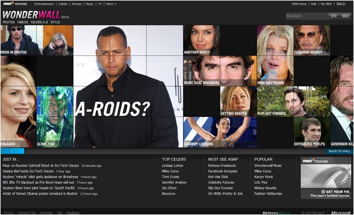354x215 pixels.
Task: Expand the More dropdown menu
Action: coord(111,4)
